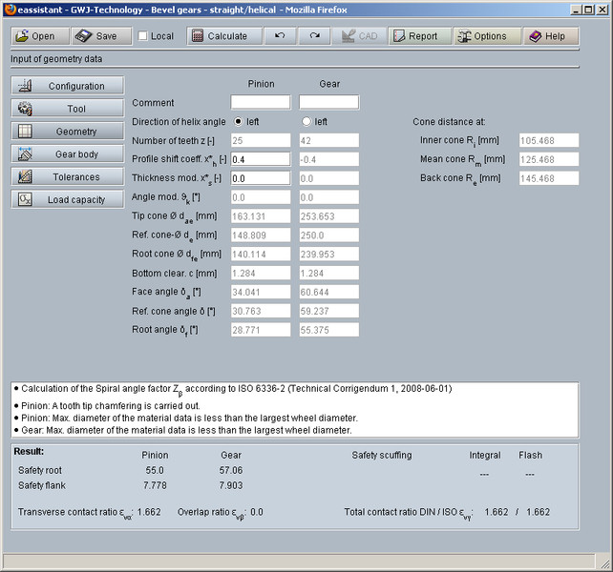
Task: Open the Tolerances section
Action: pos(68,176)
